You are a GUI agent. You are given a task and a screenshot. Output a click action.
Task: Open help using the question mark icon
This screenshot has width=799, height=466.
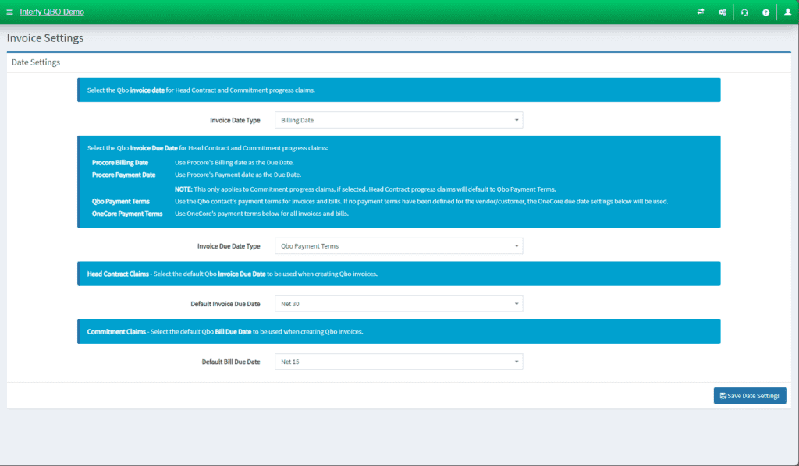point(765,12)
